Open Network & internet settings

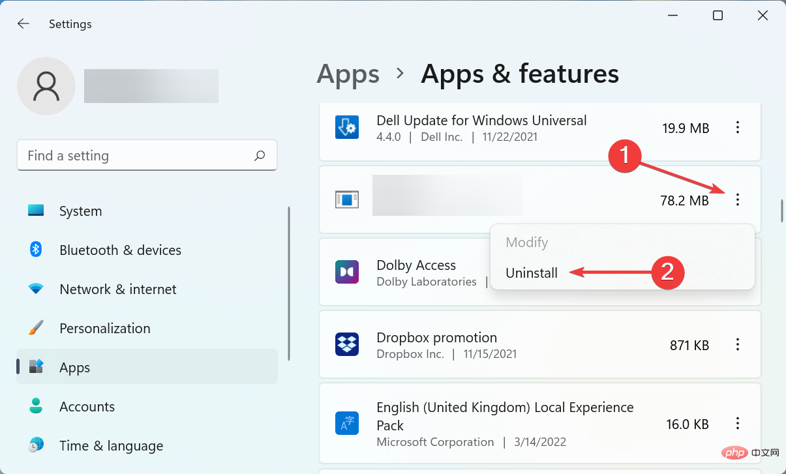click(117, 289)
